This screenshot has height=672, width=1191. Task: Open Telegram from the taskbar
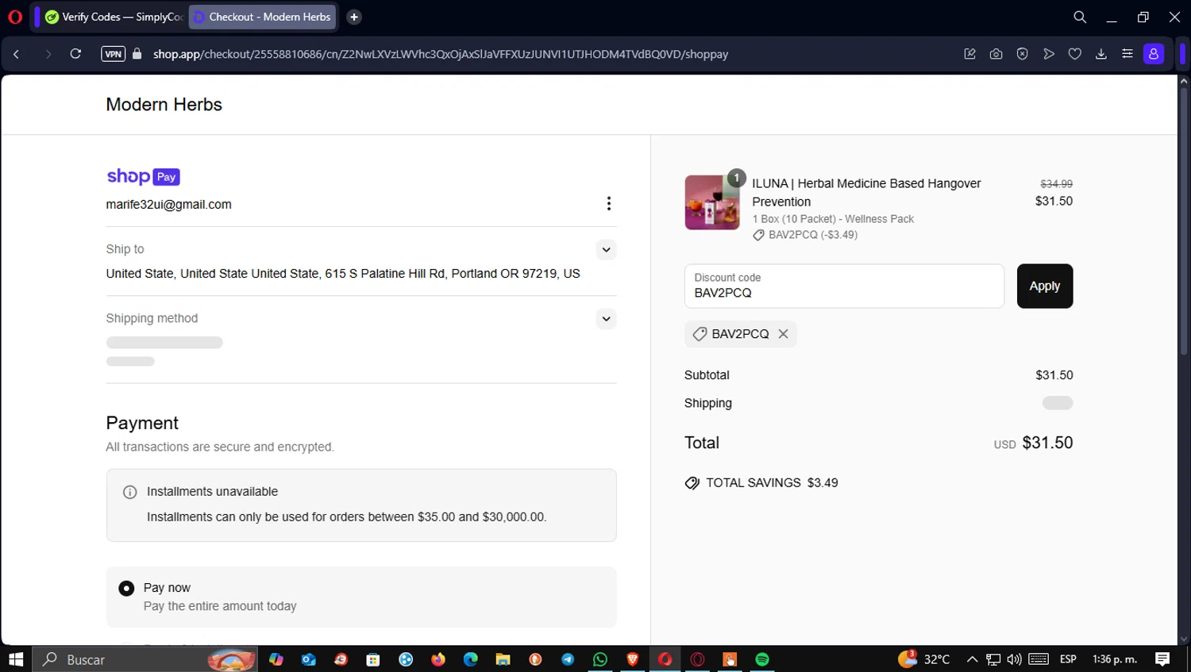(x=568, y=659)
